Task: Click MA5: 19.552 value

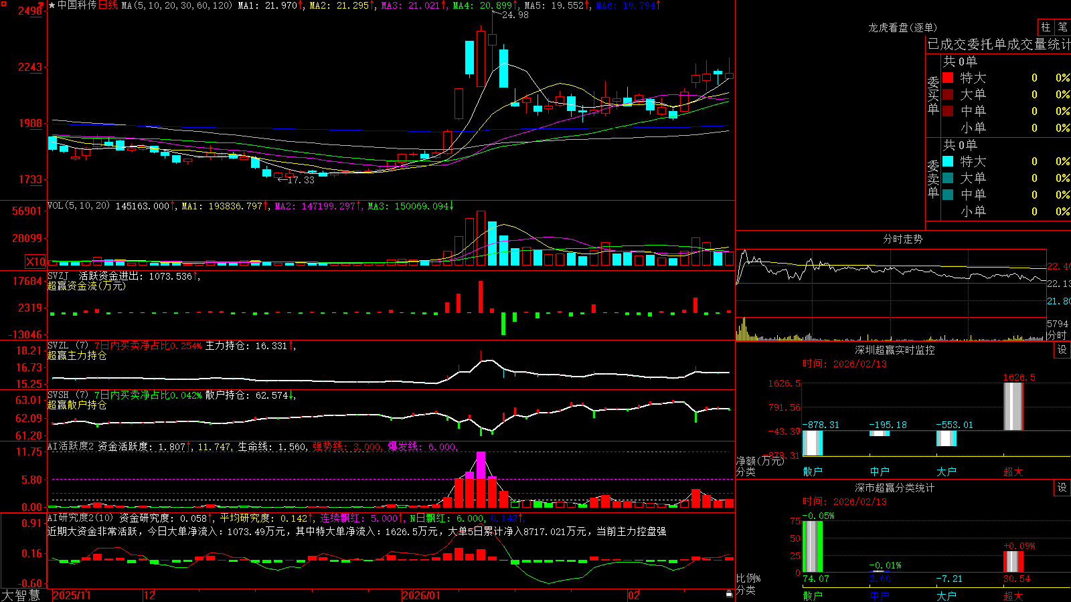Action: (x=557, y=5)
